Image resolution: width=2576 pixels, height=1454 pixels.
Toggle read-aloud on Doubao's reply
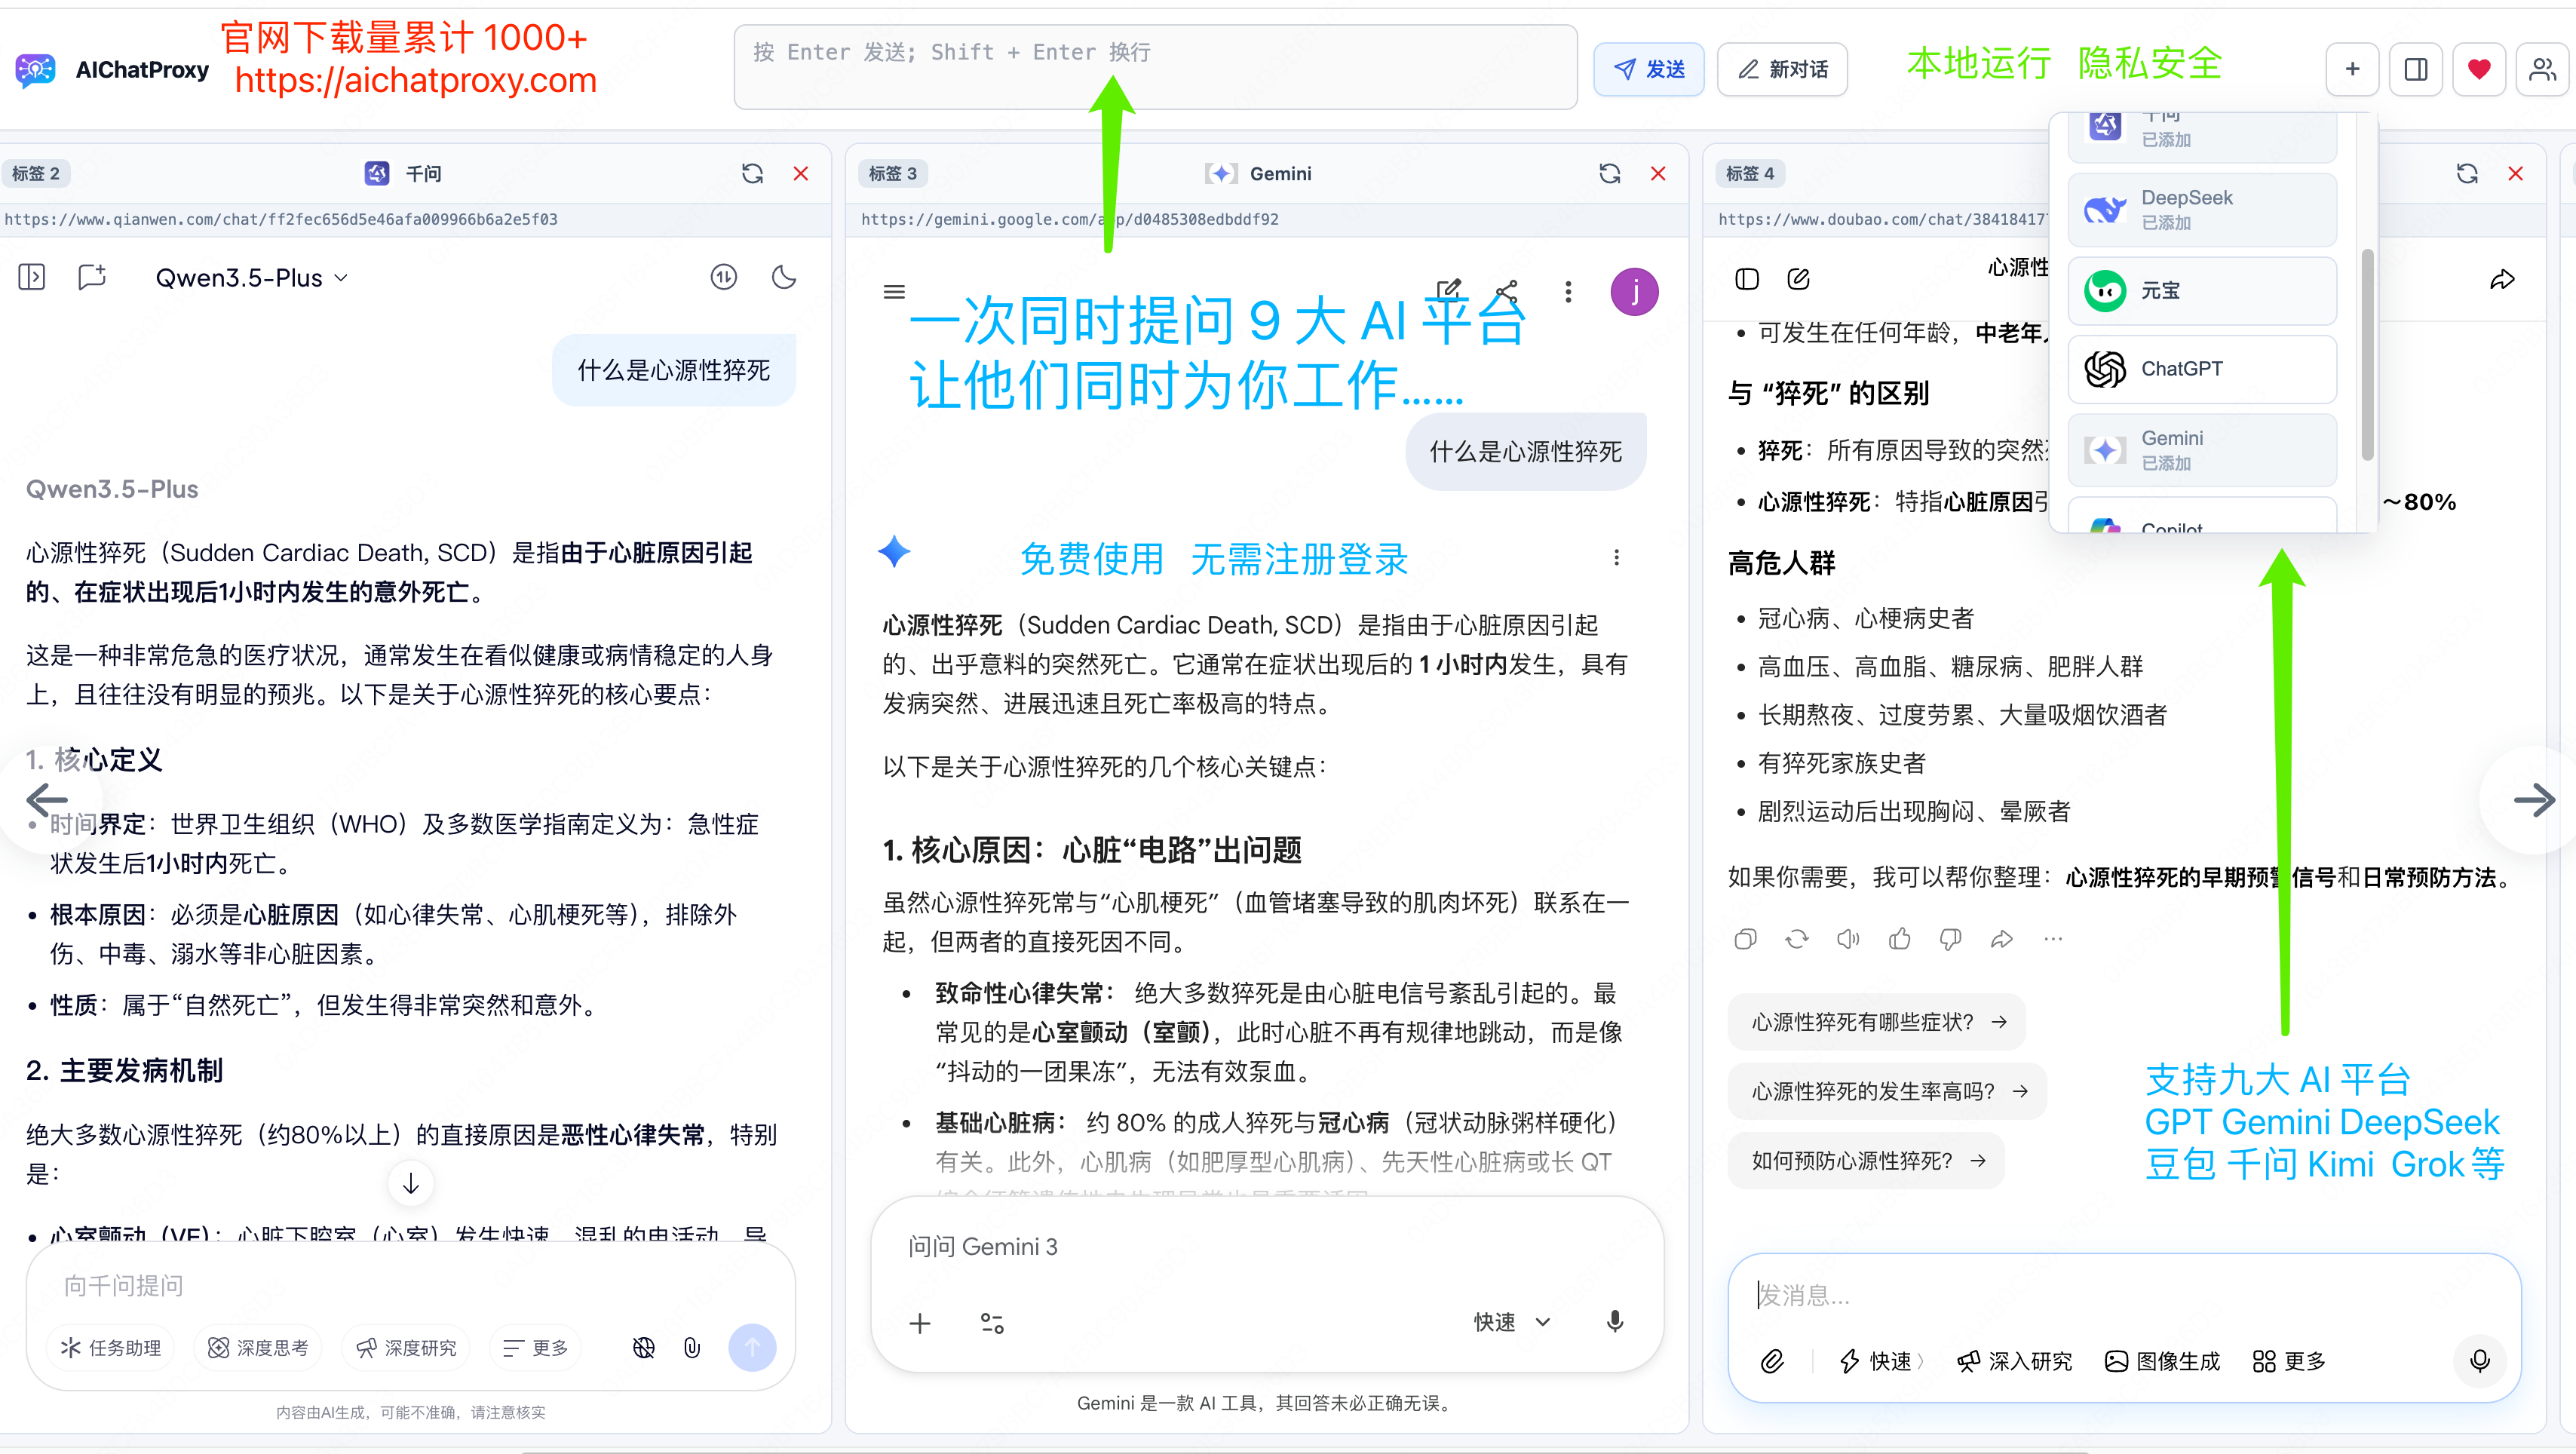click(x=1848, y=938)
